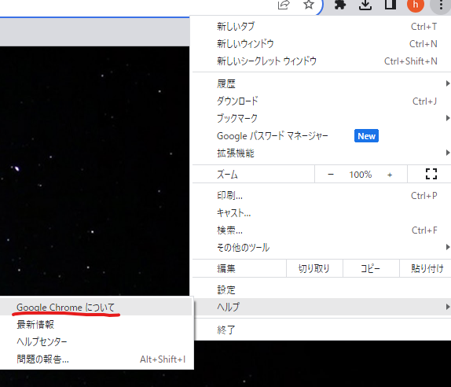Open 新しいシークレット ウィンドウ
Viewport: 451px width, 387px height.
(x=321, y=61)
